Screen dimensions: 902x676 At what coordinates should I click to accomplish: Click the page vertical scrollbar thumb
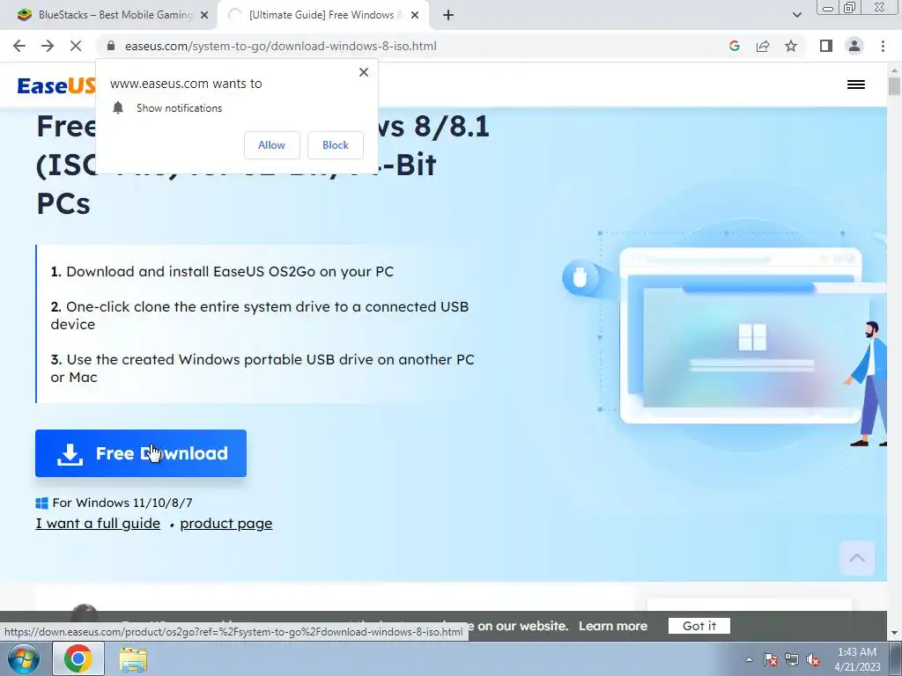pos(894,86)
